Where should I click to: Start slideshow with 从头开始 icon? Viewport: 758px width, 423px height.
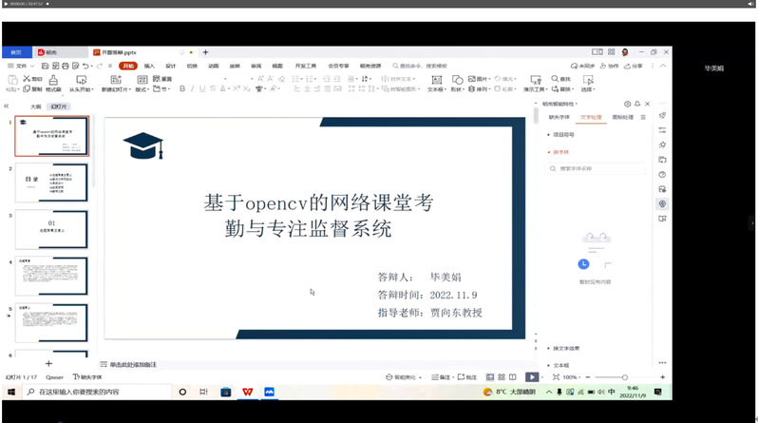[80, 80]
